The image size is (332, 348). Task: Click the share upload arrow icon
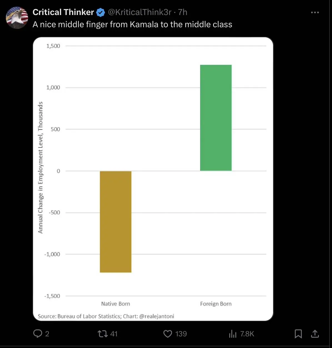pyautogui.click(x=315, y=334)
